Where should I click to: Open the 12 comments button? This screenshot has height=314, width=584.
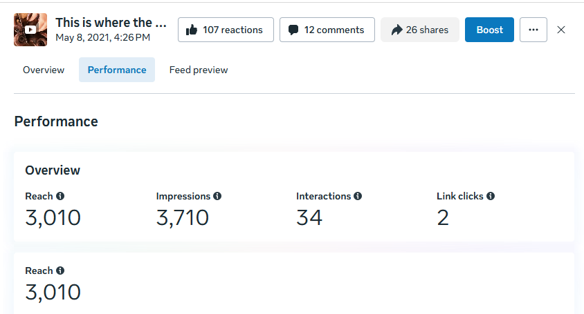click(327, 30)
